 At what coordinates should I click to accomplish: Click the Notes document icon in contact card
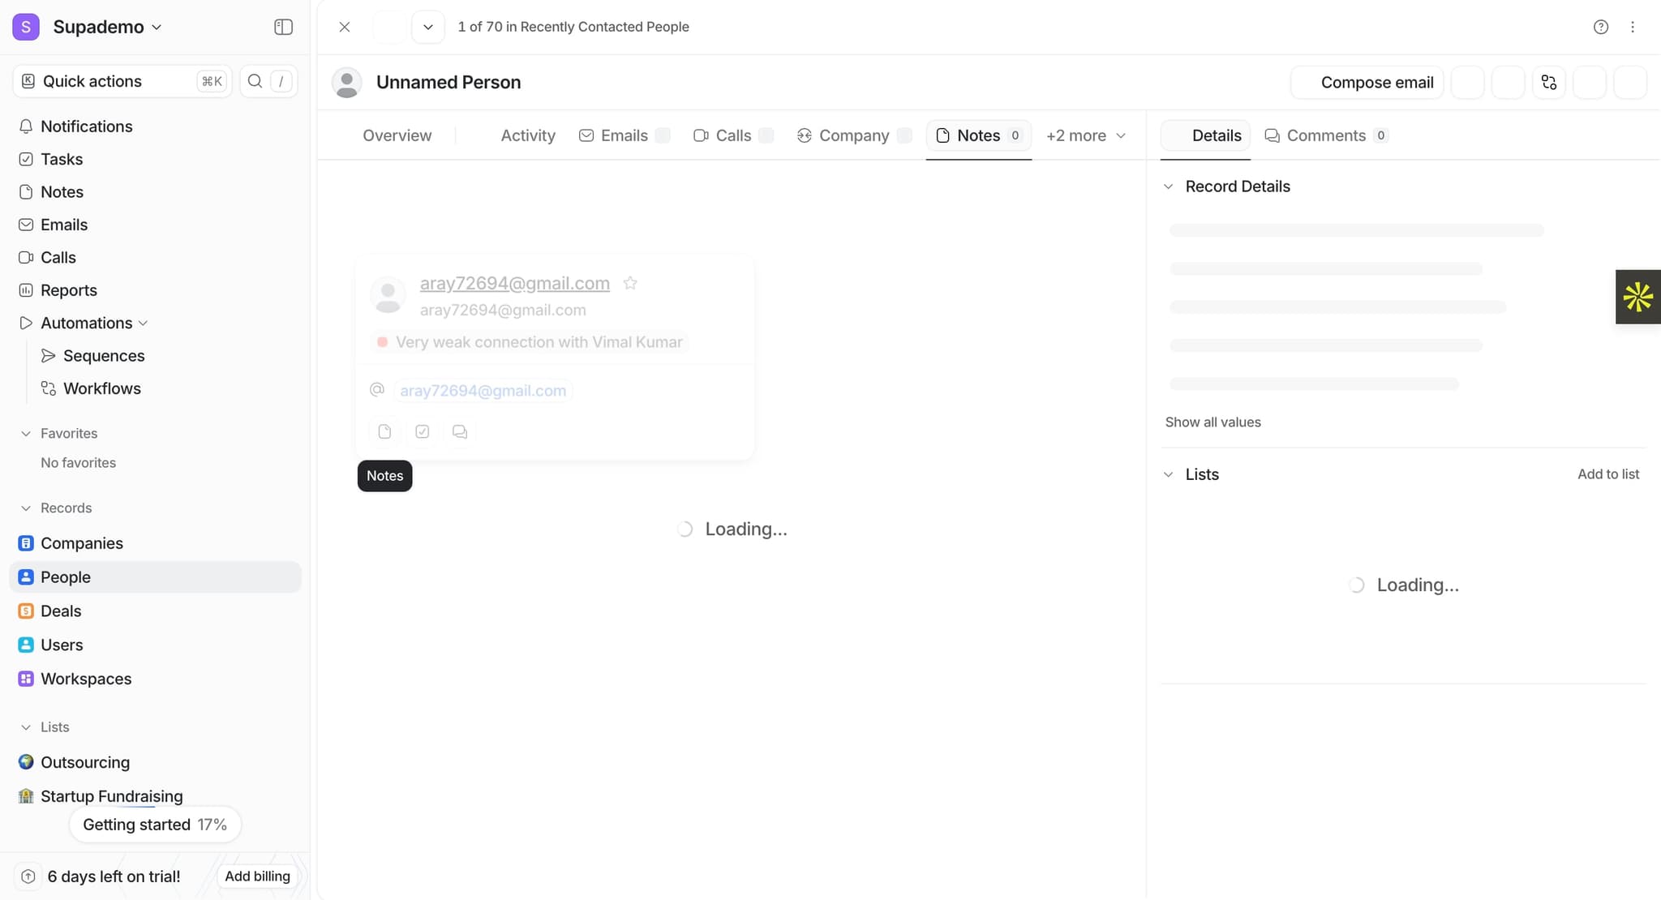point(384,431)
